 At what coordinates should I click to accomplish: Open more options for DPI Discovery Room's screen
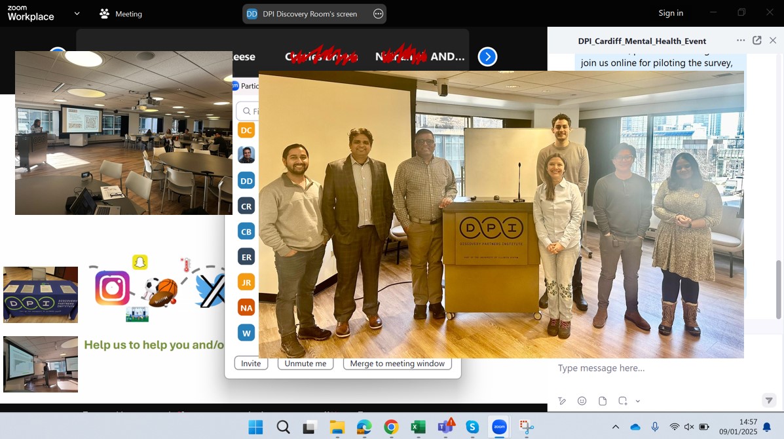379,14
